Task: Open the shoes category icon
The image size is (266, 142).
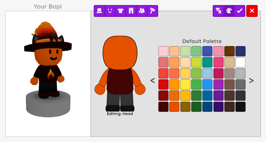Action: 142,11
